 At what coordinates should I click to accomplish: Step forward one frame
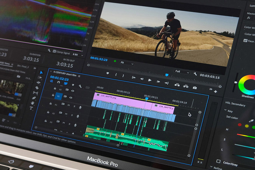[x=158, y=82]
